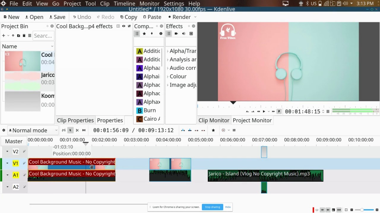Insert clip zone in timeline
Screen dimensions: 380x213
pos(183,130)
